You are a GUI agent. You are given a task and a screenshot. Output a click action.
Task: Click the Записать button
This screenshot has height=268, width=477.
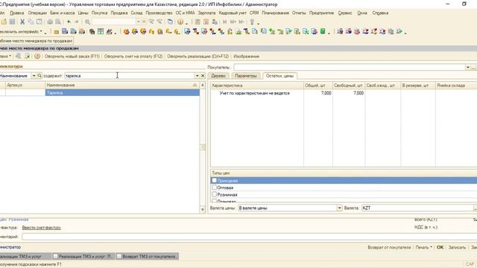click(x=457, y=247)
